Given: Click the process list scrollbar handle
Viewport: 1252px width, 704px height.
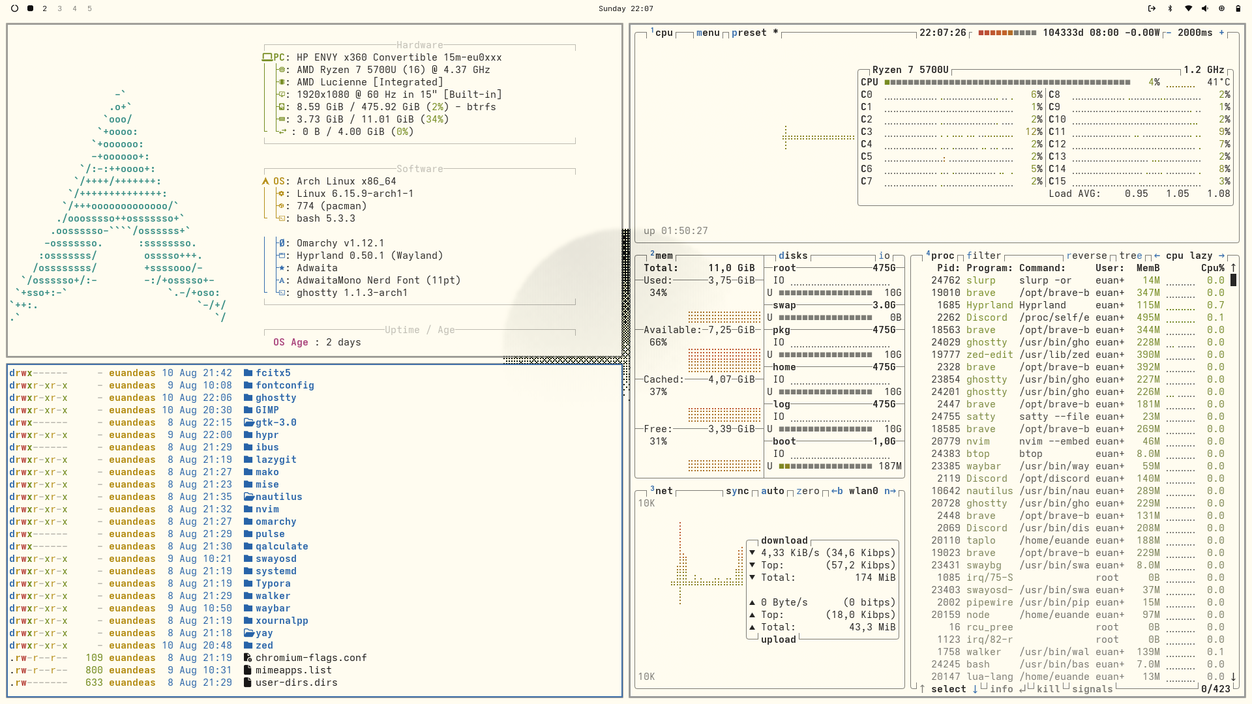Looking at the screenshot, I should [x=1233, y=280].
